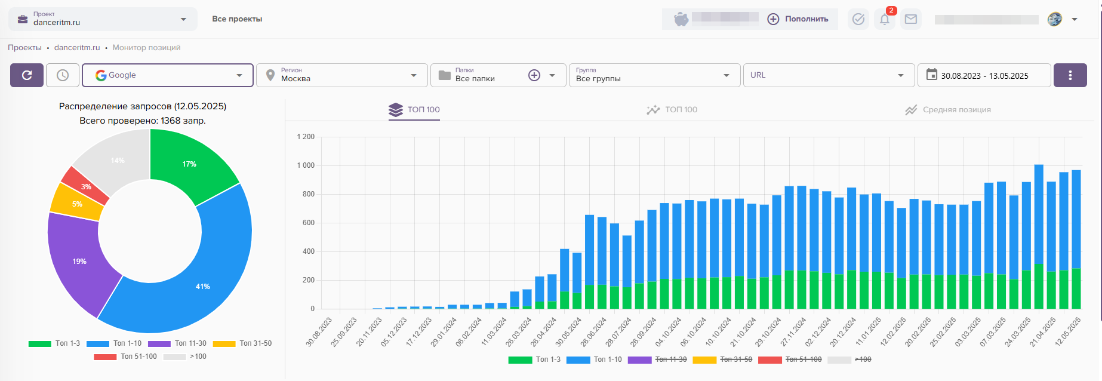Open the date range field

tap(984, 75)
